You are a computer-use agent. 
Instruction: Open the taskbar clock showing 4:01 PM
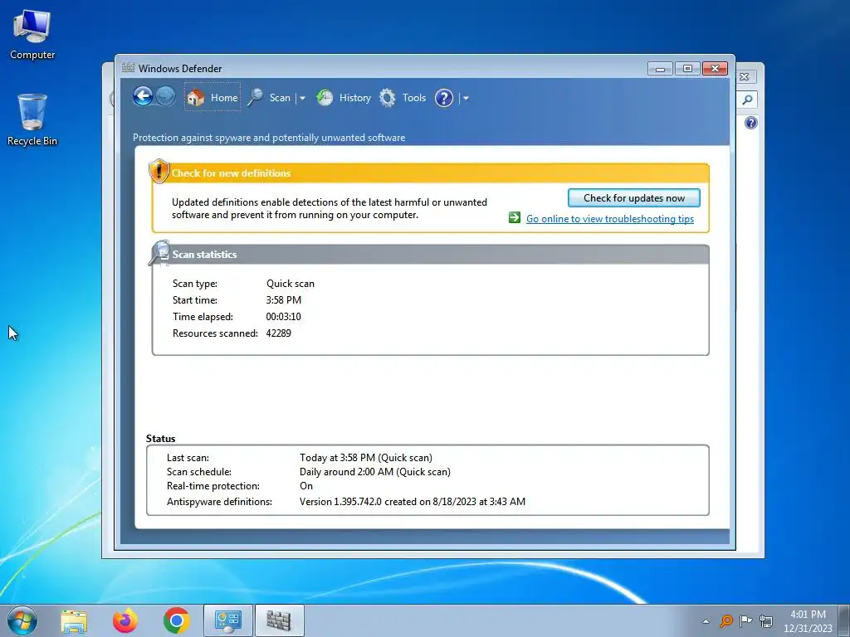point(808,621)
